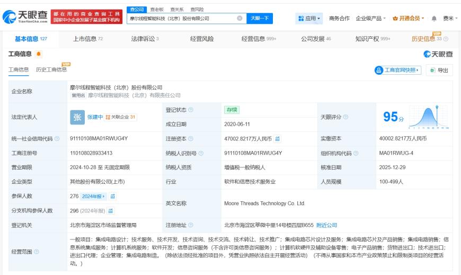Expand the 开通会员 dropdown
This screenshot has height=275, width=461.
(409, 19)
